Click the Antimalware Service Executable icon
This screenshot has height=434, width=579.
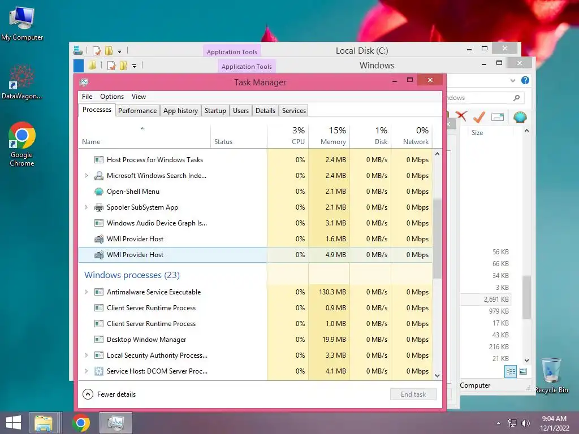(98, 292)
